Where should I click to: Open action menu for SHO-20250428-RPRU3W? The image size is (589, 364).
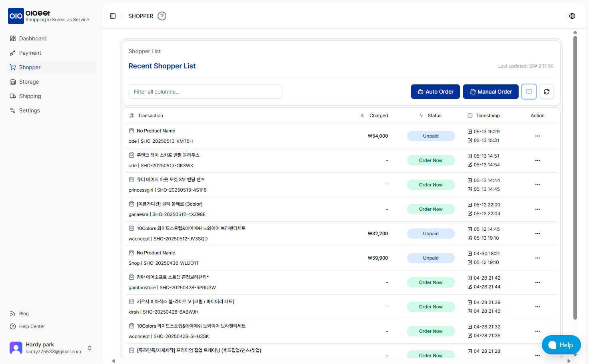pos(538,282)
